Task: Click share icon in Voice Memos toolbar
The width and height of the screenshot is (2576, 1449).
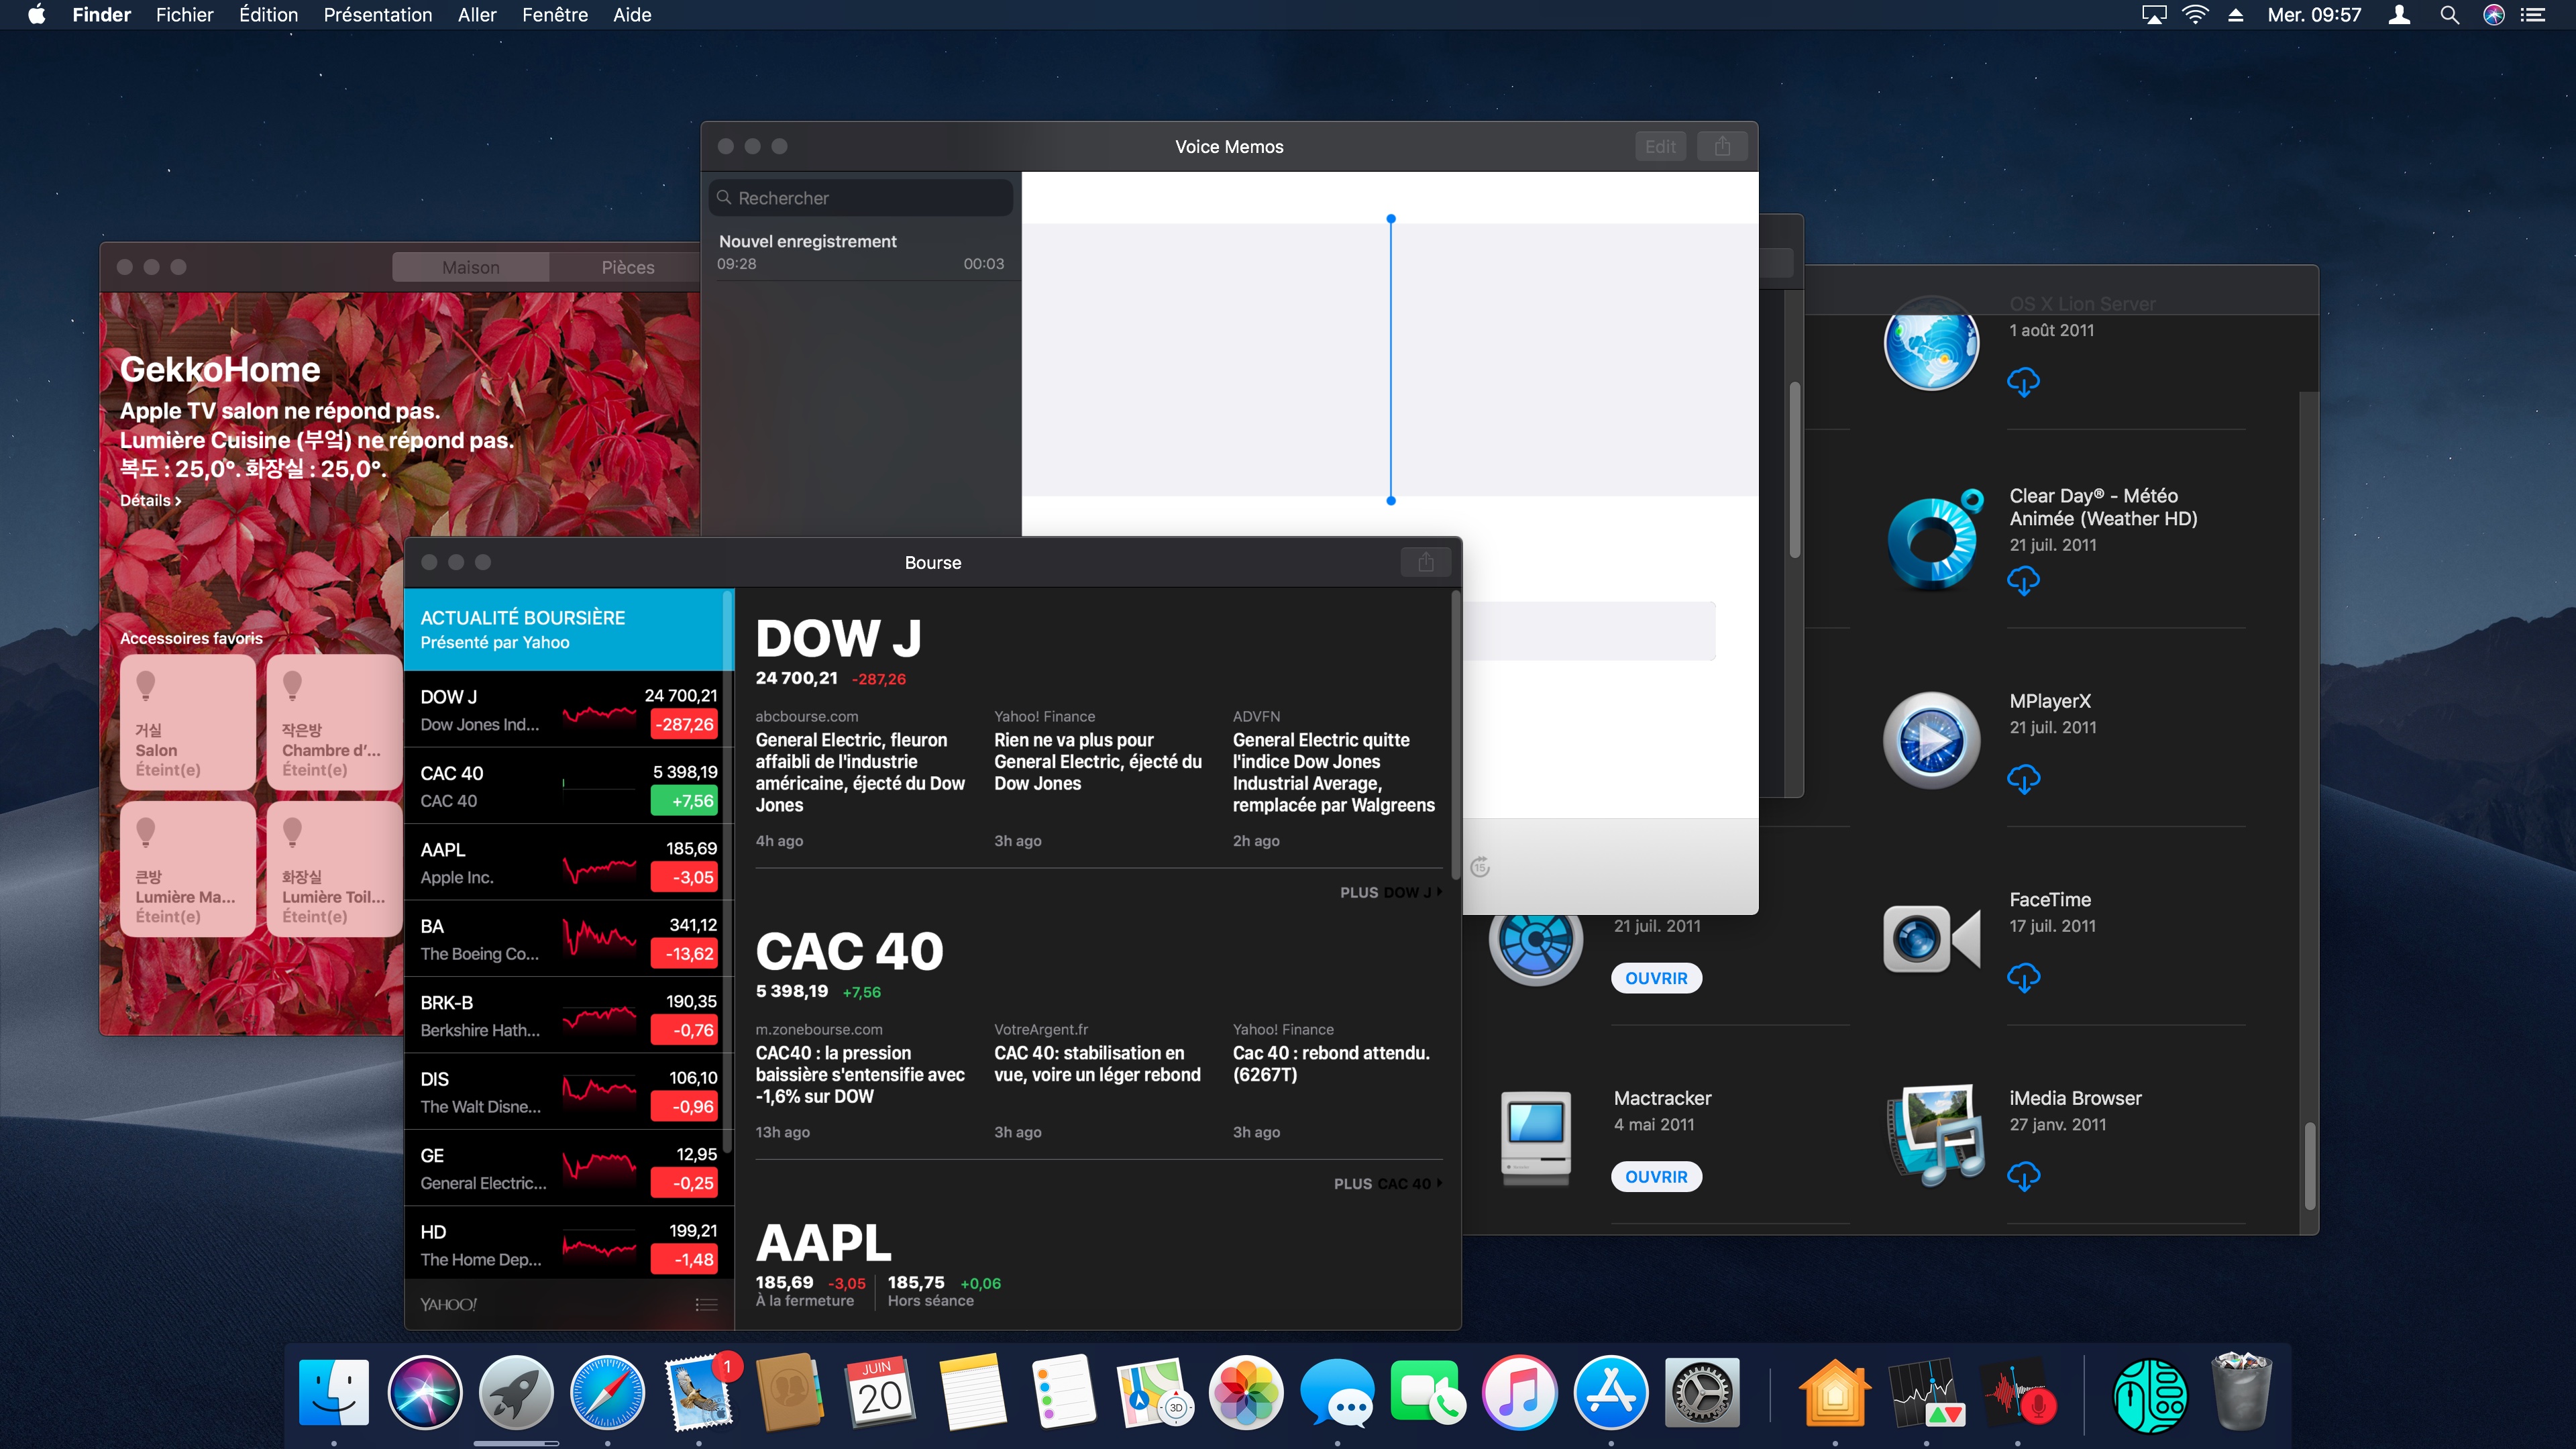Action: [1722, 146]
